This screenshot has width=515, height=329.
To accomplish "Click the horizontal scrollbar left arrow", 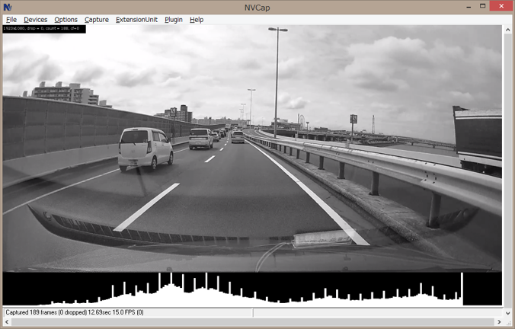I will click(x=7, y=322).
